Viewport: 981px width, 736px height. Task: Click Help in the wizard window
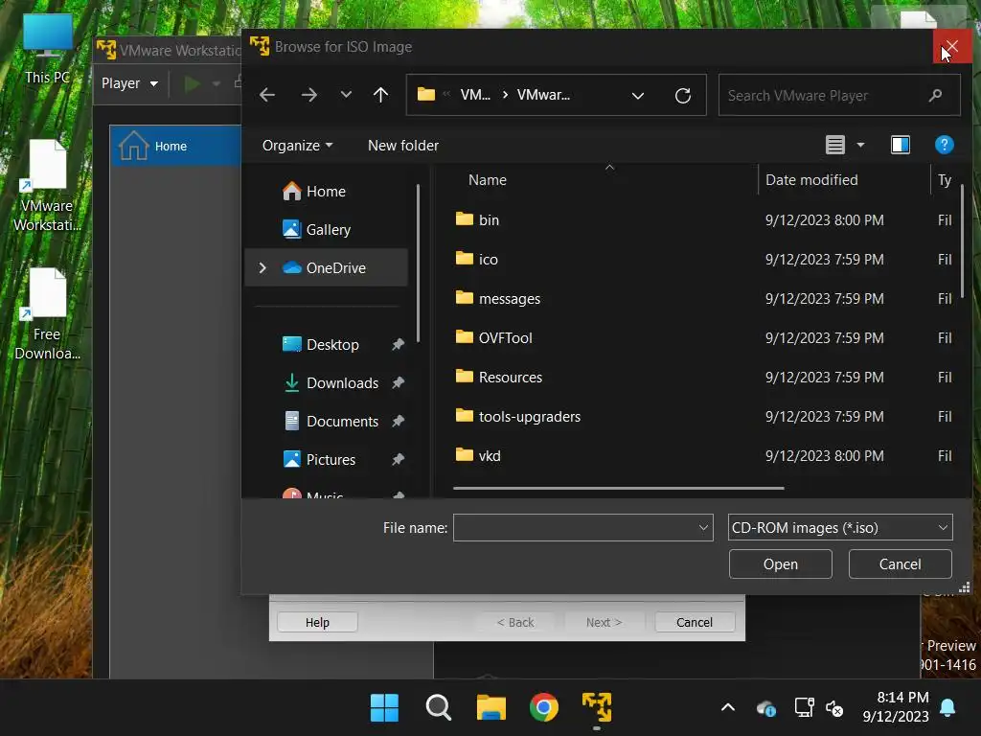tap(317, 623)
